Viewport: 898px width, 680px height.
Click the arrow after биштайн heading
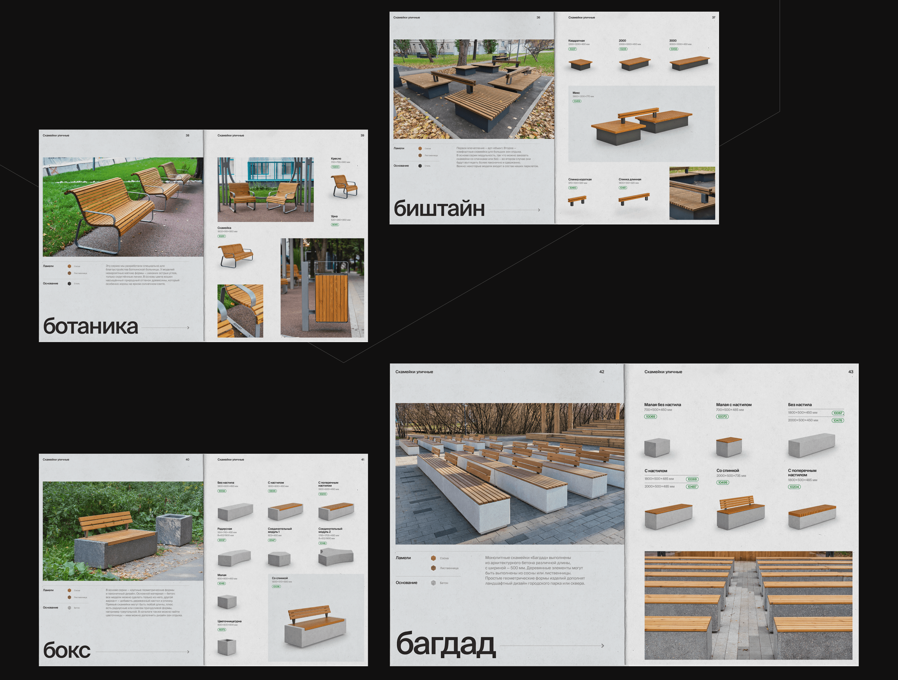[x=539, y=210]
